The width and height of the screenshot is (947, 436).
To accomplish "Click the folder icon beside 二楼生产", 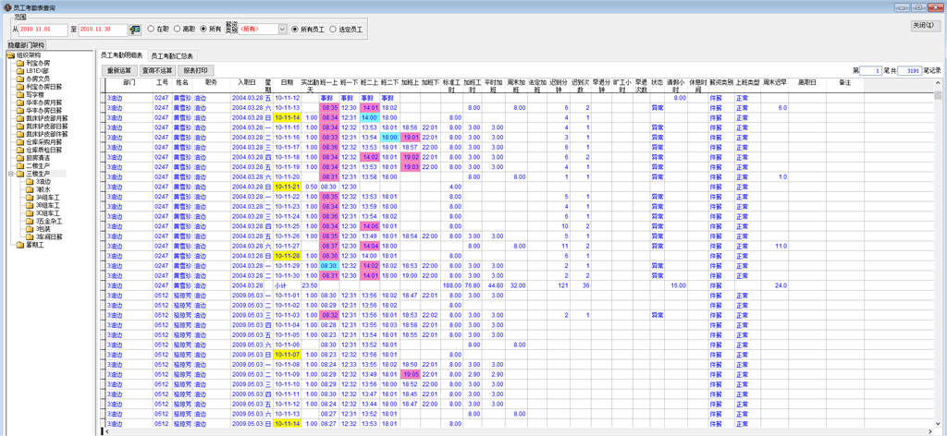I will click(20, 166).
